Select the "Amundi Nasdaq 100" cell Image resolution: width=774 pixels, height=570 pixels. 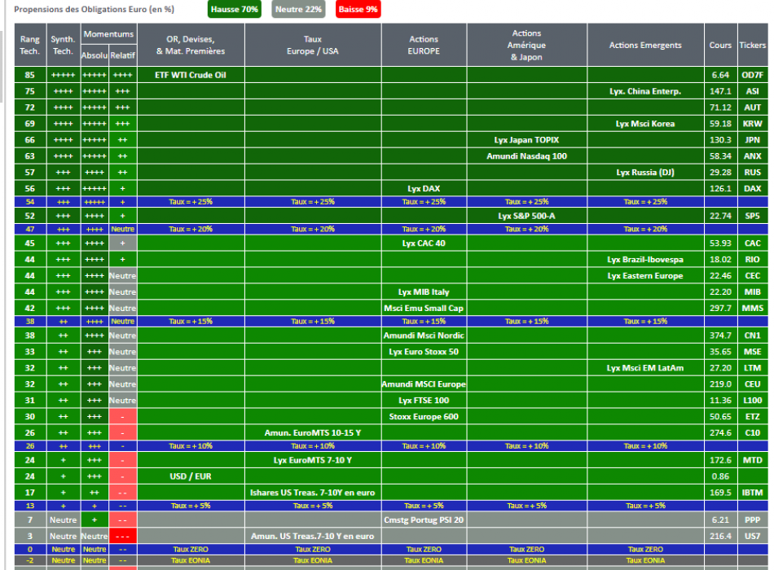526,156
